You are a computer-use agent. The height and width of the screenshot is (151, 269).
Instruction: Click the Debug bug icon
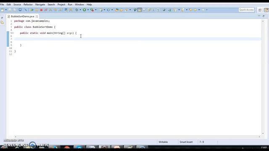pos(76,10)
